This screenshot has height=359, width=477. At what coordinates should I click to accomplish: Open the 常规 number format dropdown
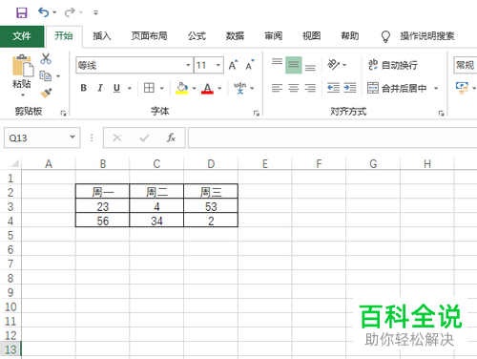click(x=466, y=65)
